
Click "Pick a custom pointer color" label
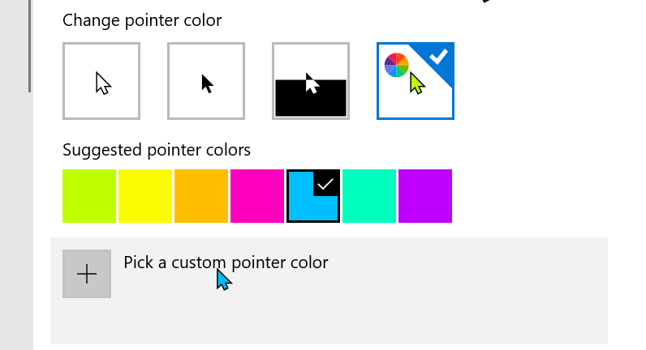(x=226, y=262)
